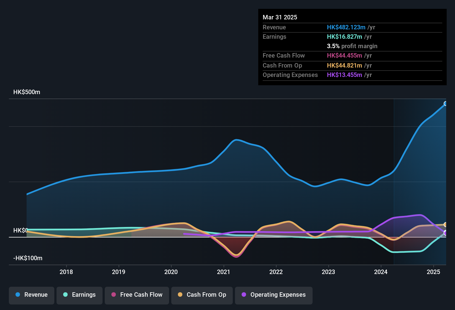Click the Revenue endpoint marker on chart

tap(446, 104)
